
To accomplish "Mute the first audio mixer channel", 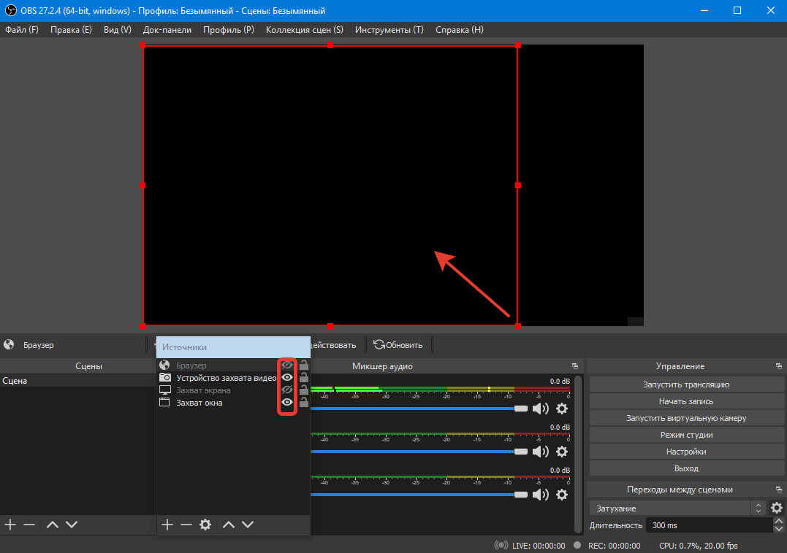I will click(x=540, y=409).
